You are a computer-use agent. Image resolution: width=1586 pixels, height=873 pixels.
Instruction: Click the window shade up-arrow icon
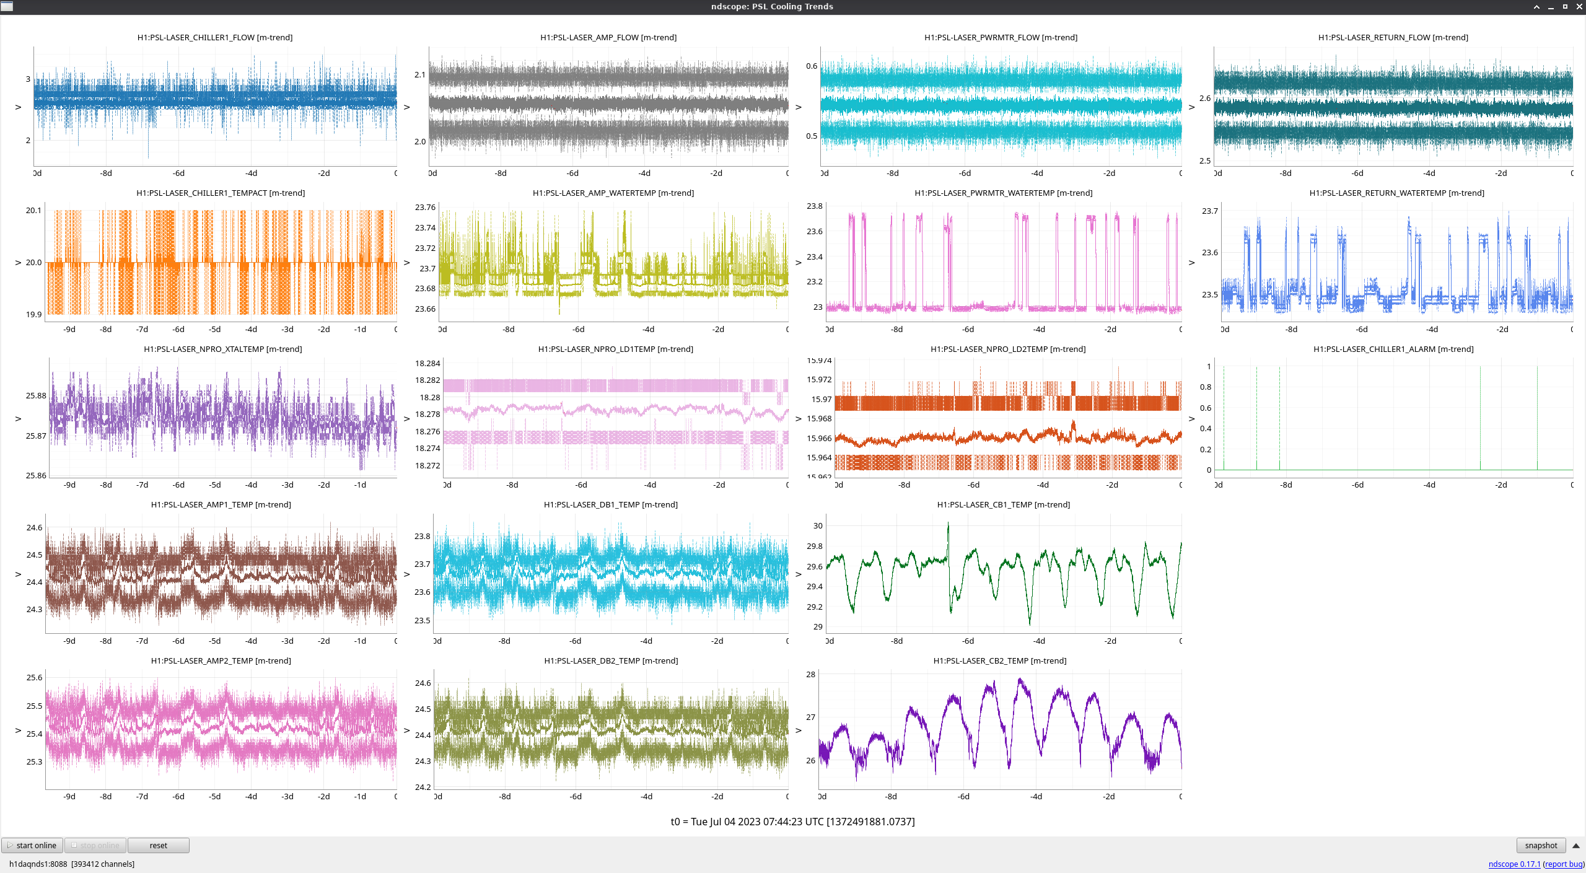[x=1536, y=7]
